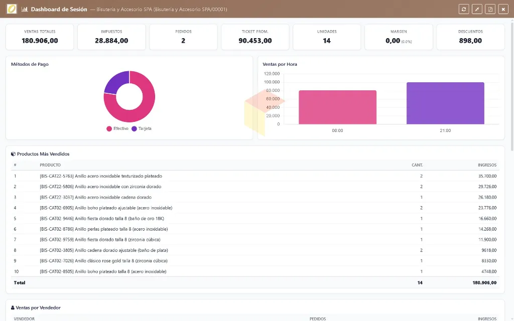This screenshot has width=514, height=321.
Task: Open the Margen card
Action: [x=399, y=37]
